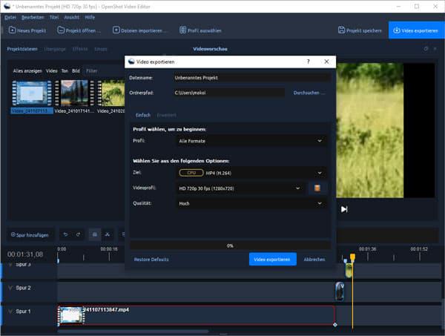Click the Spur 2 track label
This screenshot has height=336, width=445.
(23, 288)
